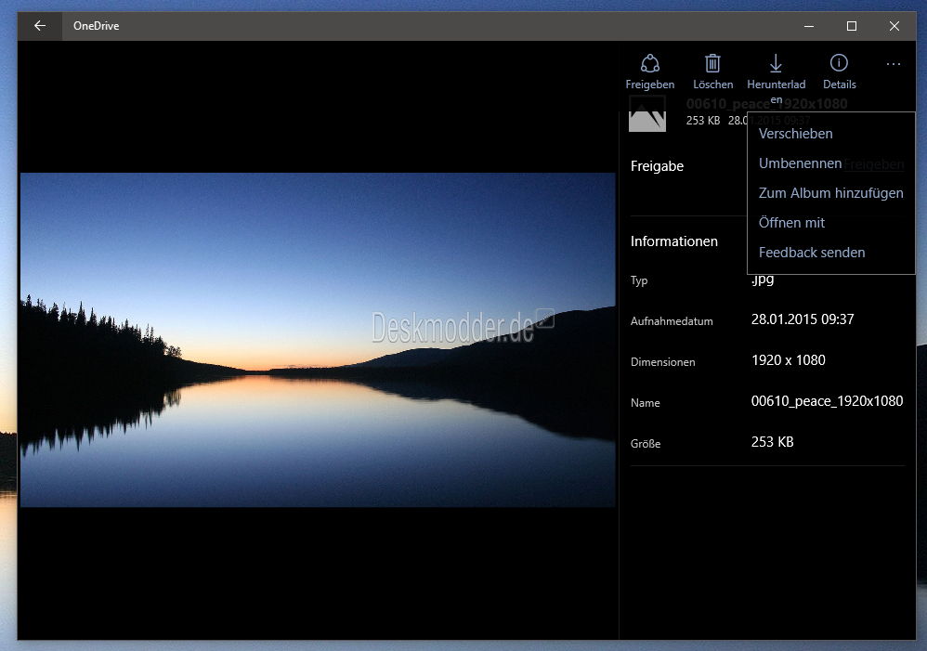This screenshot has width=927, height=651.
Task: Click the 00610_peace_1920x1080 name value
Action: pyautogui.click(x=827, y=401)
